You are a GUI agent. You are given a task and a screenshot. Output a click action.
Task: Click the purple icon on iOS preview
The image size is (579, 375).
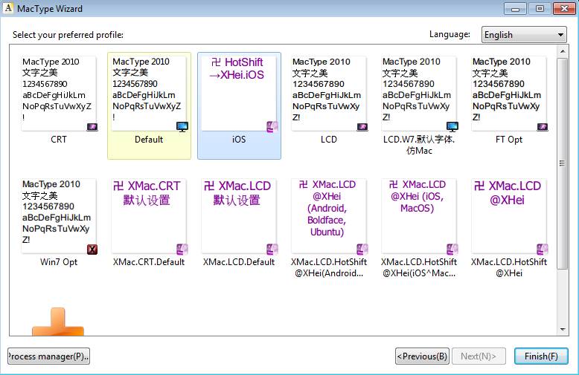coord(272,127)
